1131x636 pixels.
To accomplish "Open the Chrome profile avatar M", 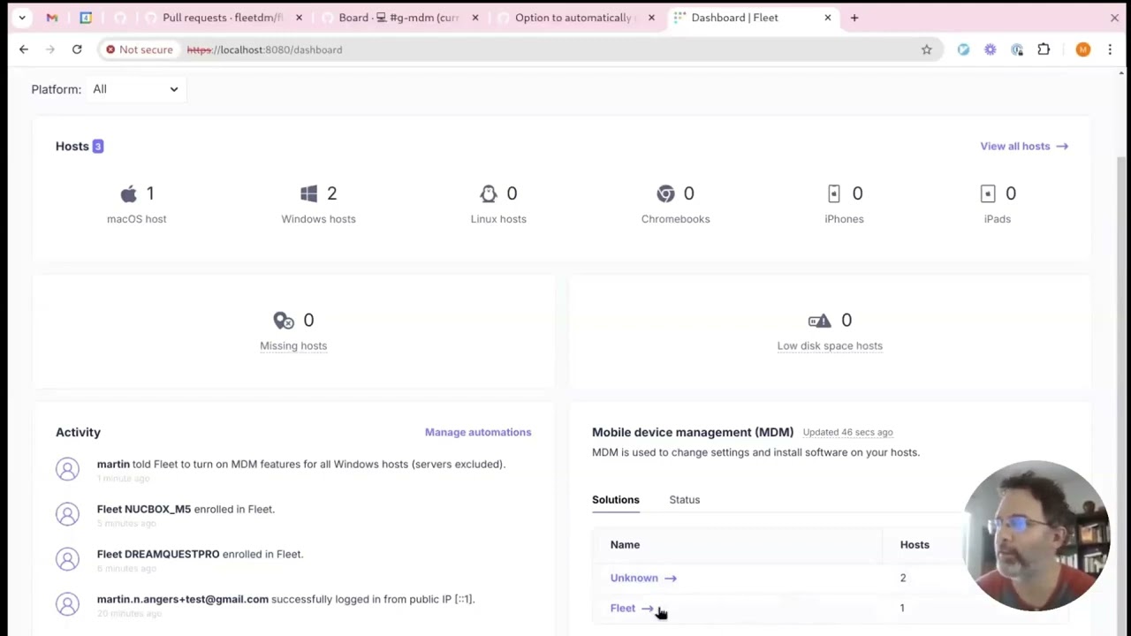I will (x=1083, y=49).
